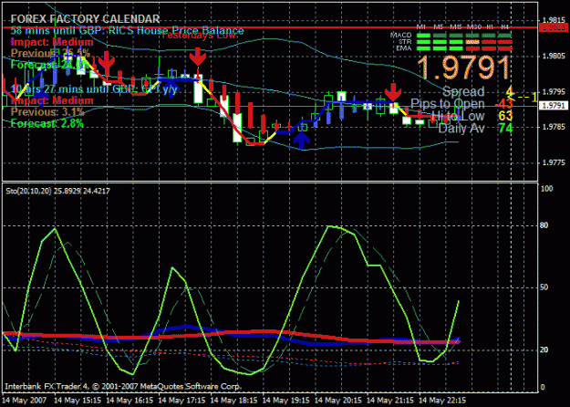
Task: Click the 80 level on stochastic scale
Action: (x=544, y=225)
